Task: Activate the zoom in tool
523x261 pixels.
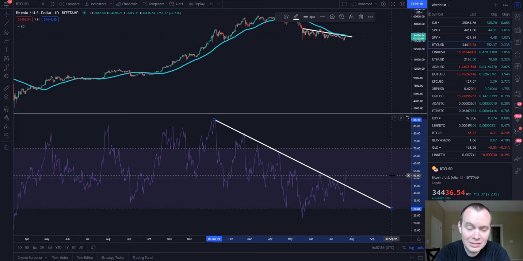Action: click(6, 97)
